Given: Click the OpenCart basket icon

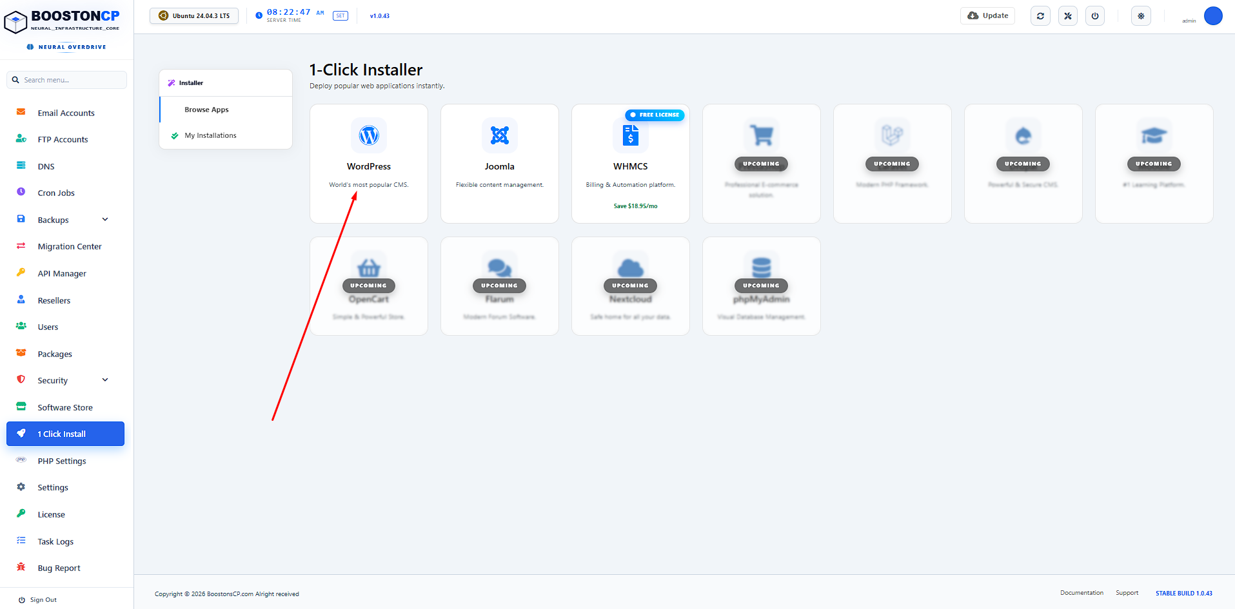Looking at the screenshot, I should click(x=369, y=267).
